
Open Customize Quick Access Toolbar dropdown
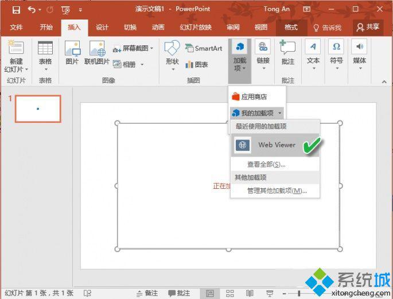[80, 10]
